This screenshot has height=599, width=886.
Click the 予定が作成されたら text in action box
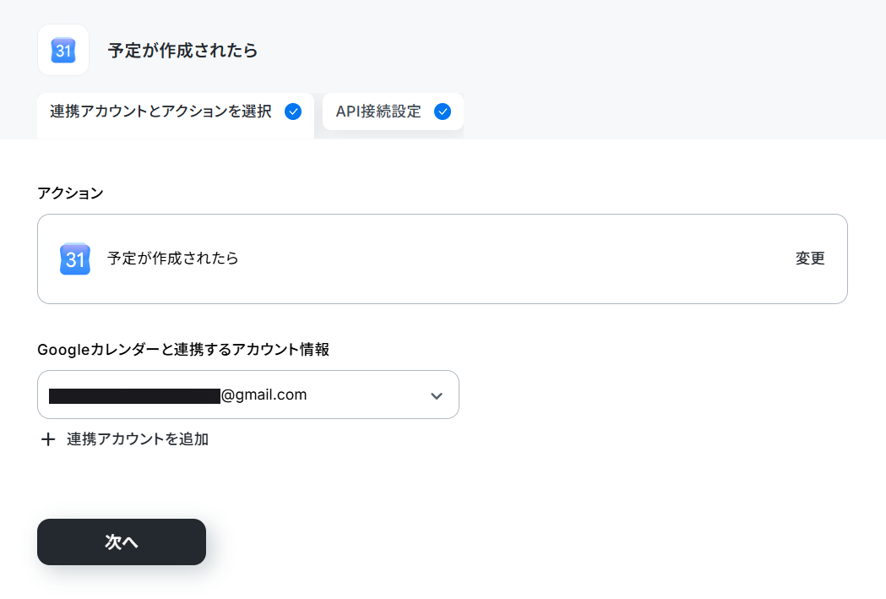coord(173,259)
